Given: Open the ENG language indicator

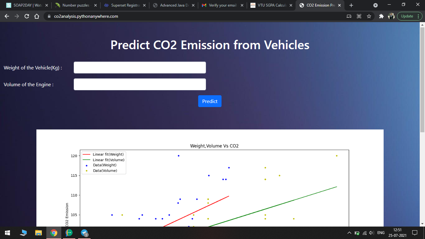Looking at the screenshot, I should tap(381, 233).
